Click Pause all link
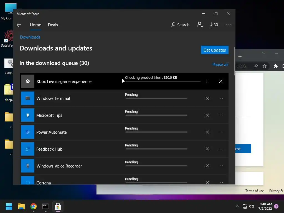This screenshot has width=284, height=213. click(220, 64)
